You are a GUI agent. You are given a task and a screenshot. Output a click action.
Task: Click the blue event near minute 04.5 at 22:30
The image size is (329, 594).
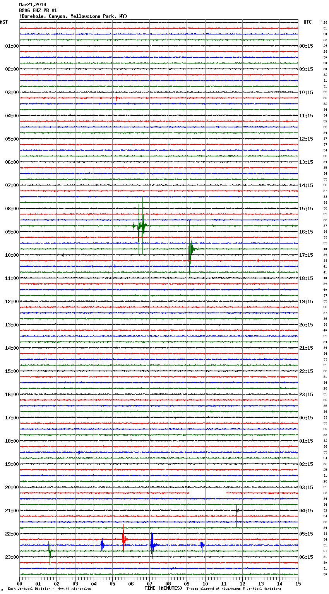[x=102, y=545]
